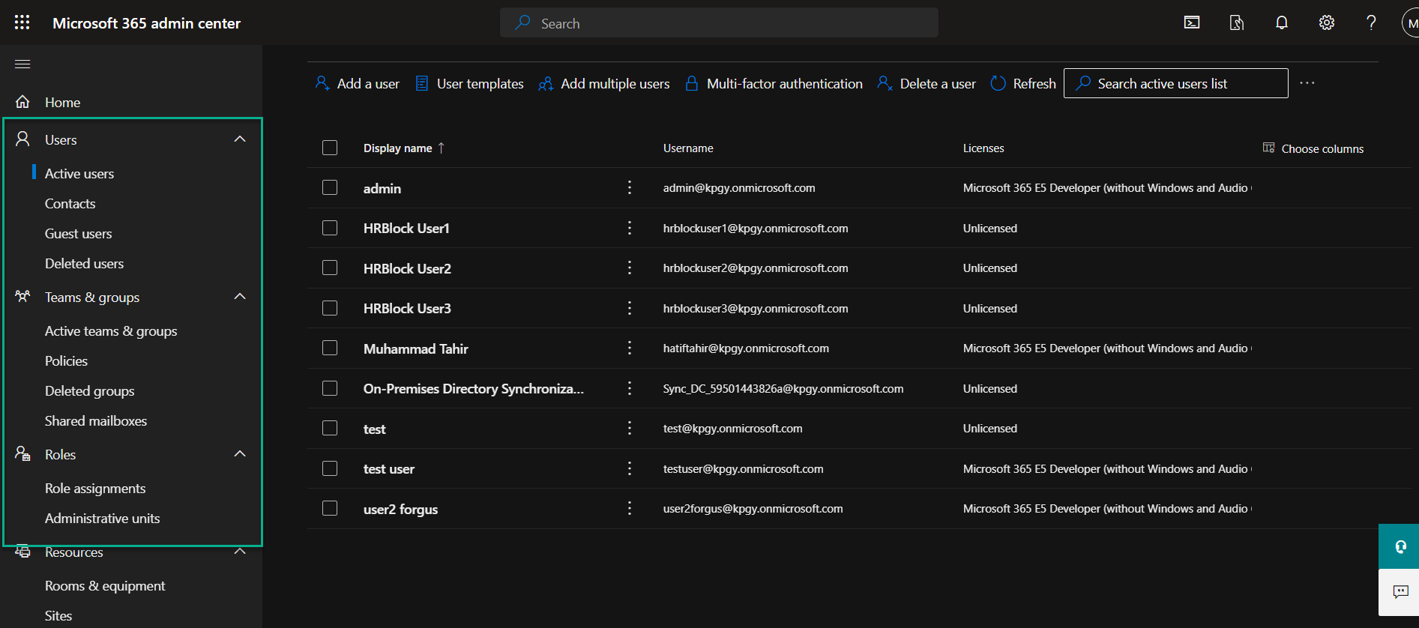The height and width of the screenshot is (628, 1419).
Task: Click the Licenses column header
Action: [x=983, y=148]
